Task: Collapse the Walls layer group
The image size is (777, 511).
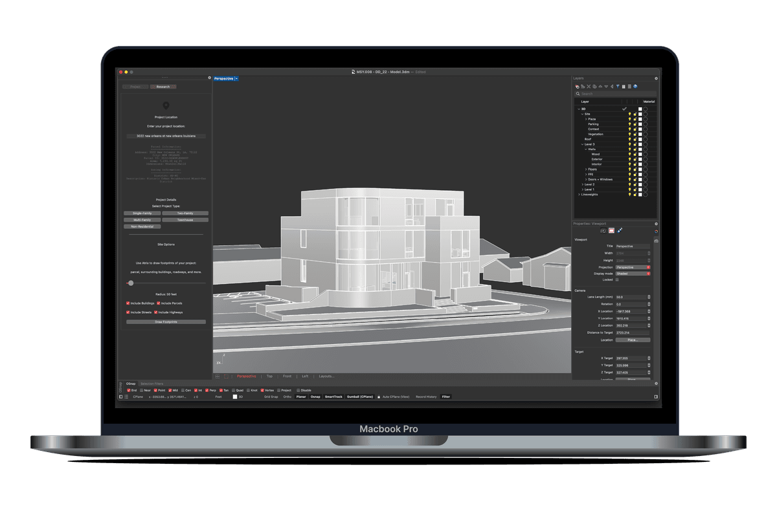Action: click(x=585, y=149)
